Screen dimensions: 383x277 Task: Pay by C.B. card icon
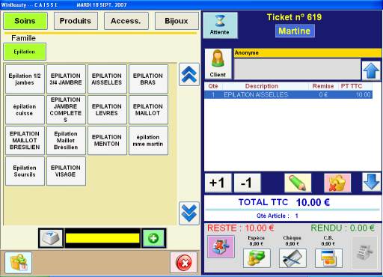[x=328, y=258]
